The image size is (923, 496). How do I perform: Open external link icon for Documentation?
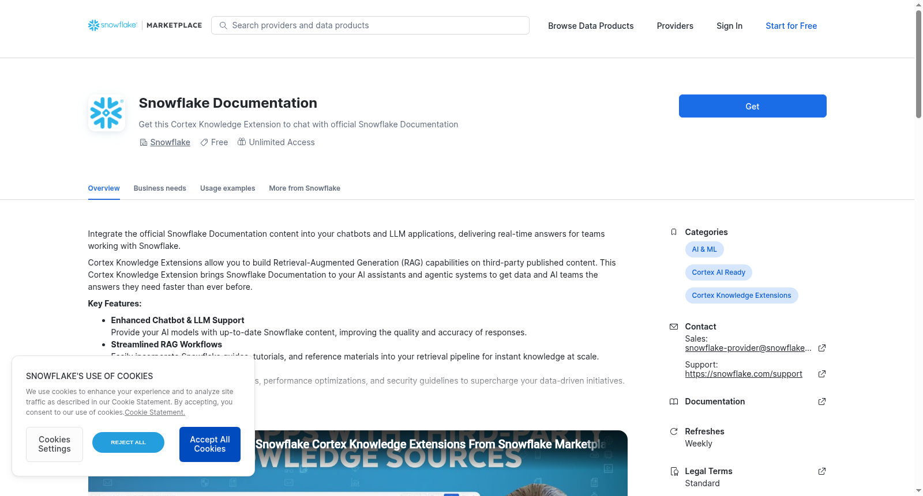[x=822, y=402]
